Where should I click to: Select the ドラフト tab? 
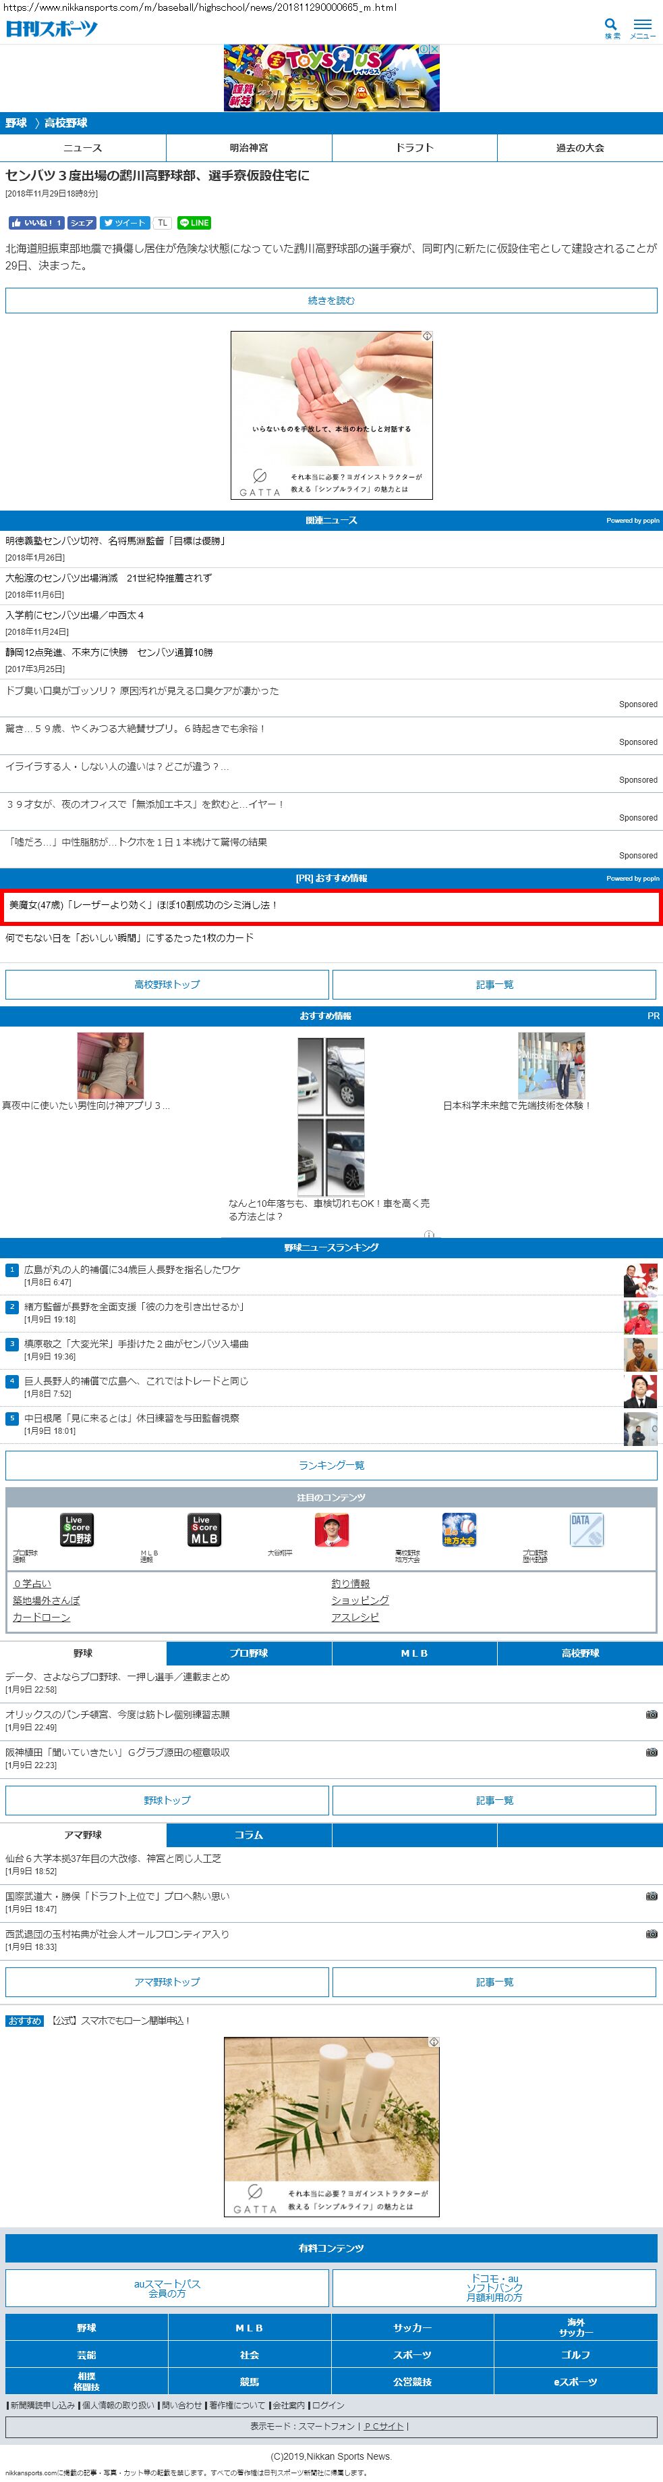pos(415,147)
